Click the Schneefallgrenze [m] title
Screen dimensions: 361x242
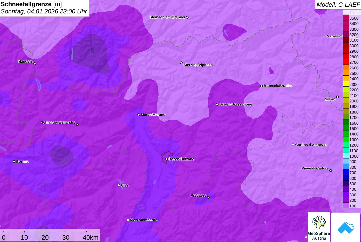click(31, 4)
